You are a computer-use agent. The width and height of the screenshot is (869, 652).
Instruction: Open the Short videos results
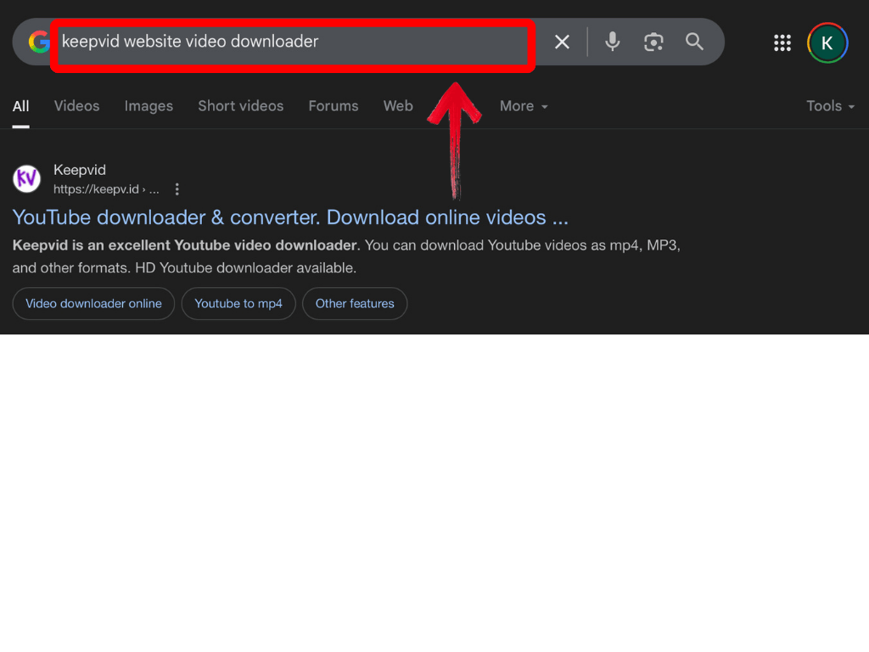[240, 105]
